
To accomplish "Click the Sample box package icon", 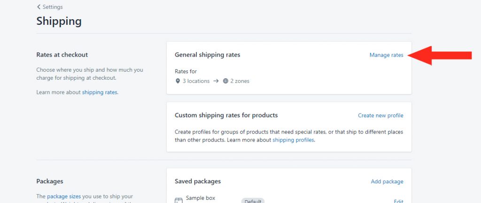I will pos(178,201).
